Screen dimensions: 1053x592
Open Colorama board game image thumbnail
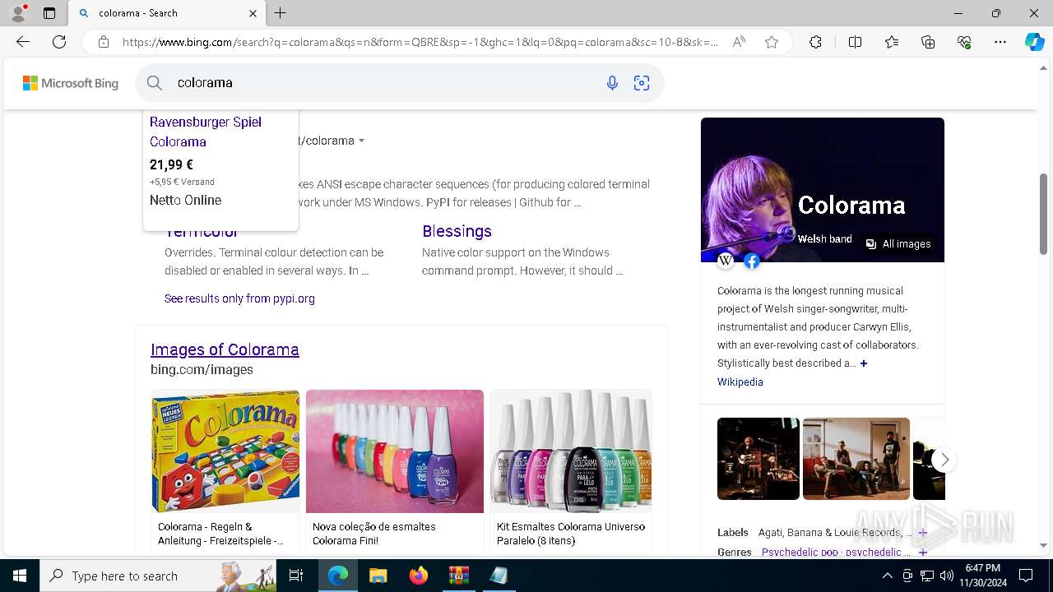pos(225,451)
